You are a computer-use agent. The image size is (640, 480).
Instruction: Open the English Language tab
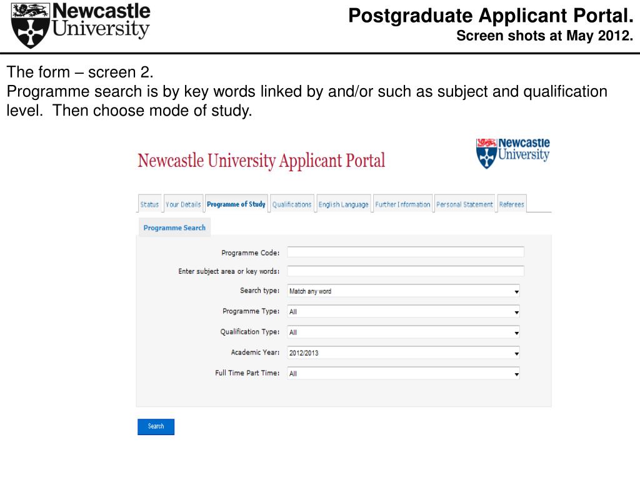[344, 204]
